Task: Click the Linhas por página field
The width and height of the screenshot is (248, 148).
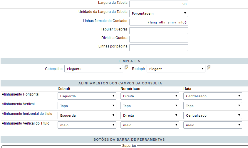Action: coord(158,47)
